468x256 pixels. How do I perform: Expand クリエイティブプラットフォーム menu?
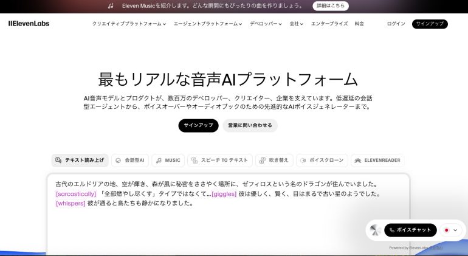point(129,24)
